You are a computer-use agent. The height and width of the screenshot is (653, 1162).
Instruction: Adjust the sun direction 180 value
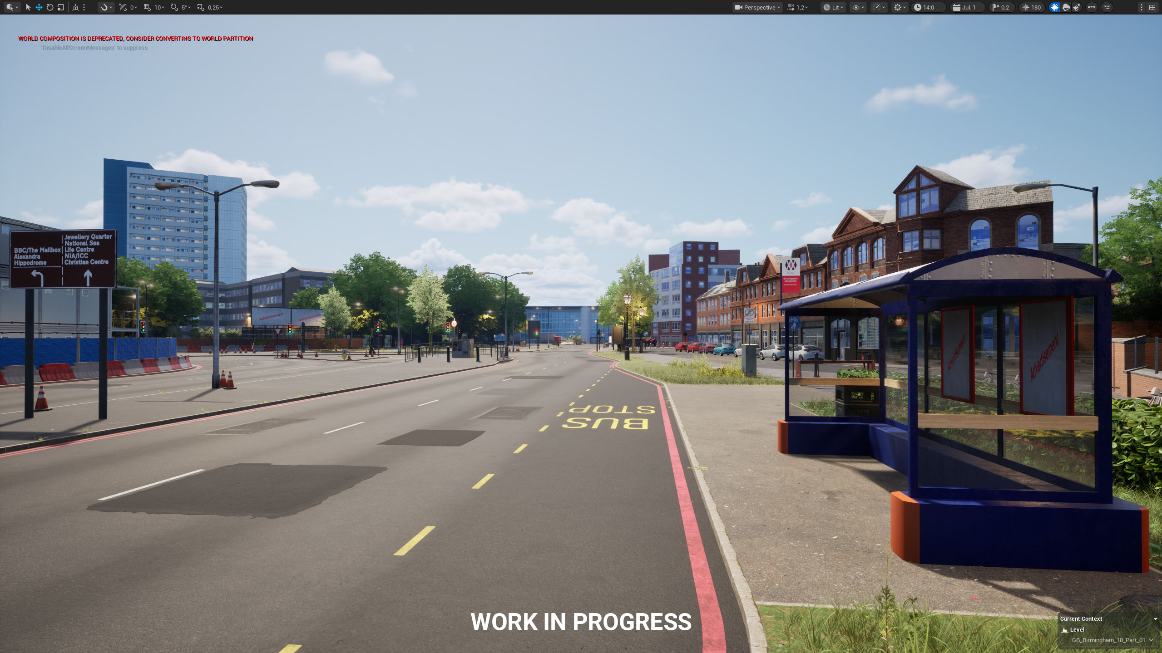tap(1032, 7)
